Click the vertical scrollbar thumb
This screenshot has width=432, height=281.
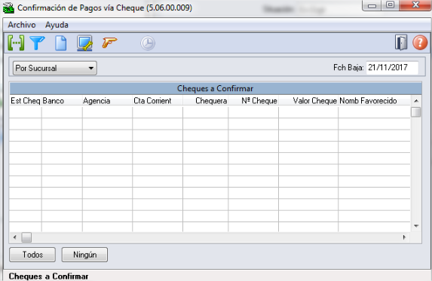coord(415,112)
